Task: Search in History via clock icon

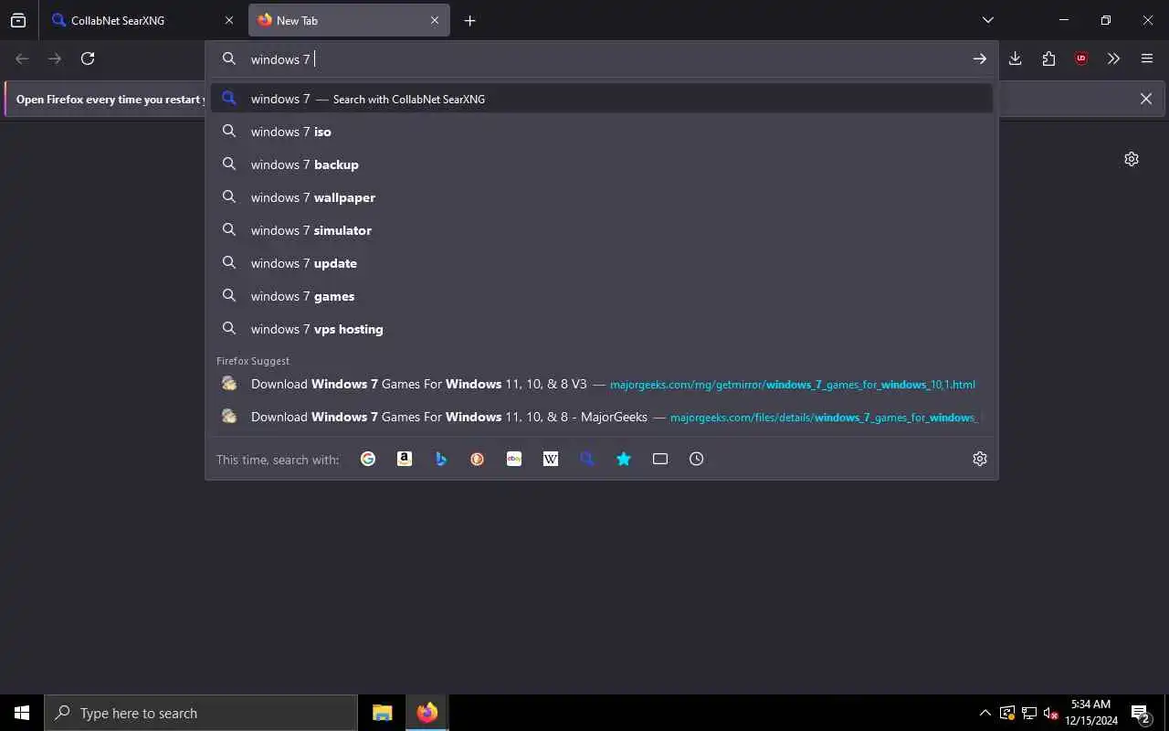Action: coord(697,459)
